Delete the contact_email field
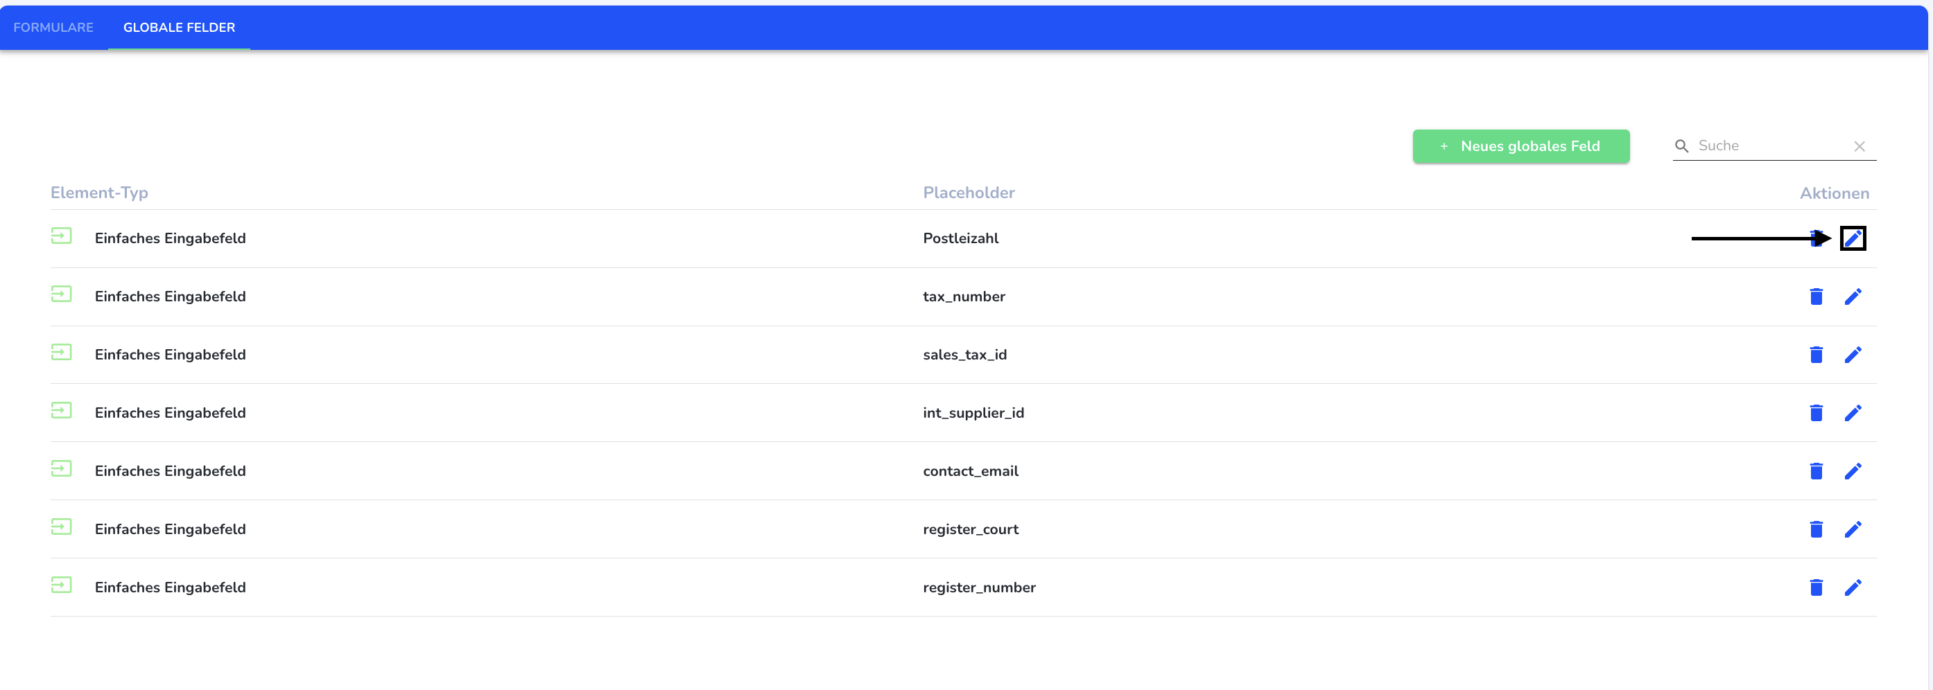1933x690 pixels. 1815,471
